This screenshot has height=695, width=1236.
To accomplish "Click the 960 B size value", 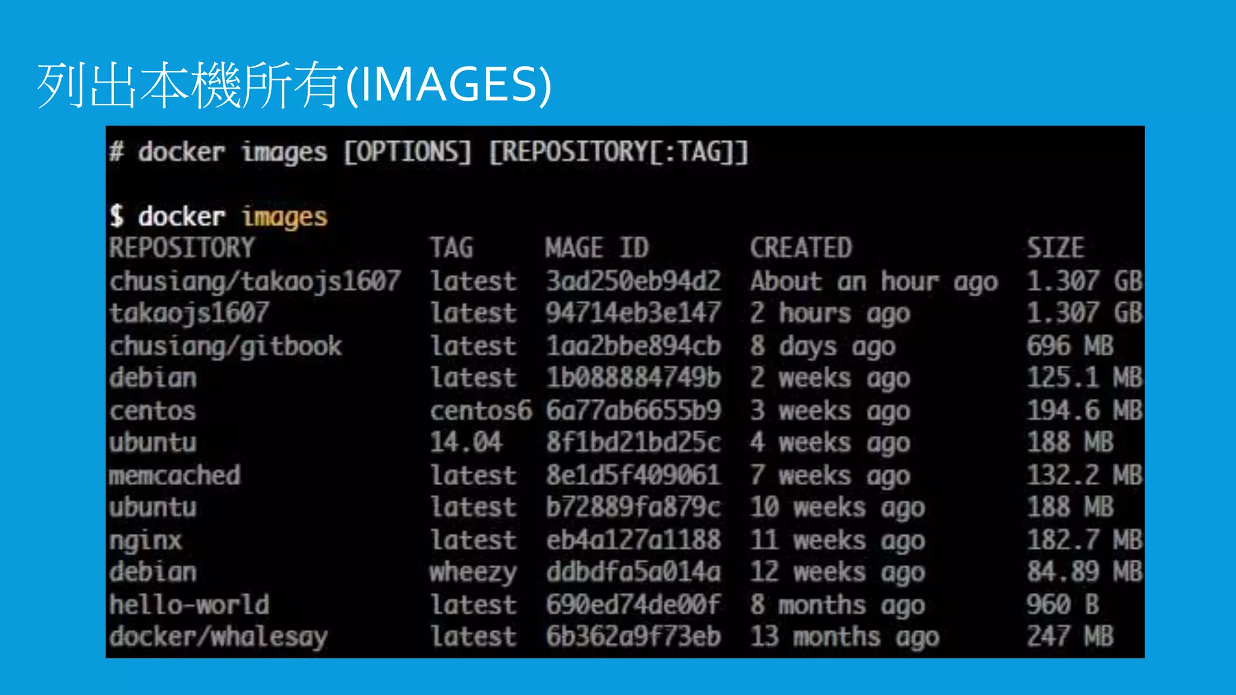I will coord(1062,605).
